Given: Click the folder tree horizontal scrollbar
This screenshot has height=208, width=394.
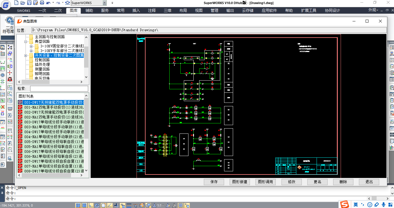Looking at the screenshot, I should tap(50, 82).
